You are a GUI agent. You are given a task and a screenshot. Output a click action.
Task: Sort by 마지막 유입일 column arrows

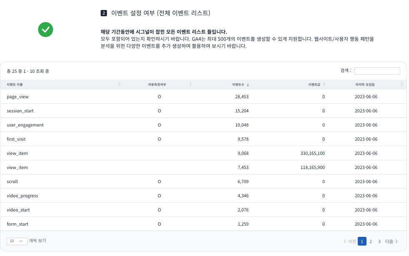click(402, 85)
